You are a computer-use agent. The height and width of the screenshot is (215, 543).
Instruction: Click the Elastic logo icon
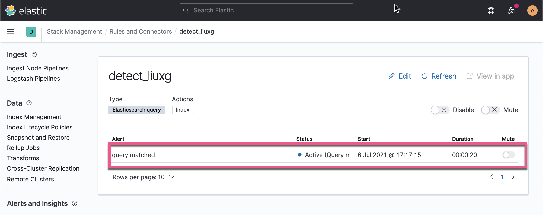pyautogui.click(x=11, y=11)
